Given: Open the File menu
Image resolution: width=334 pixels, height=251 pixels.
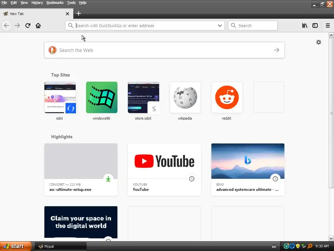Looking at the screenshot, I should [x=4, y=3].
